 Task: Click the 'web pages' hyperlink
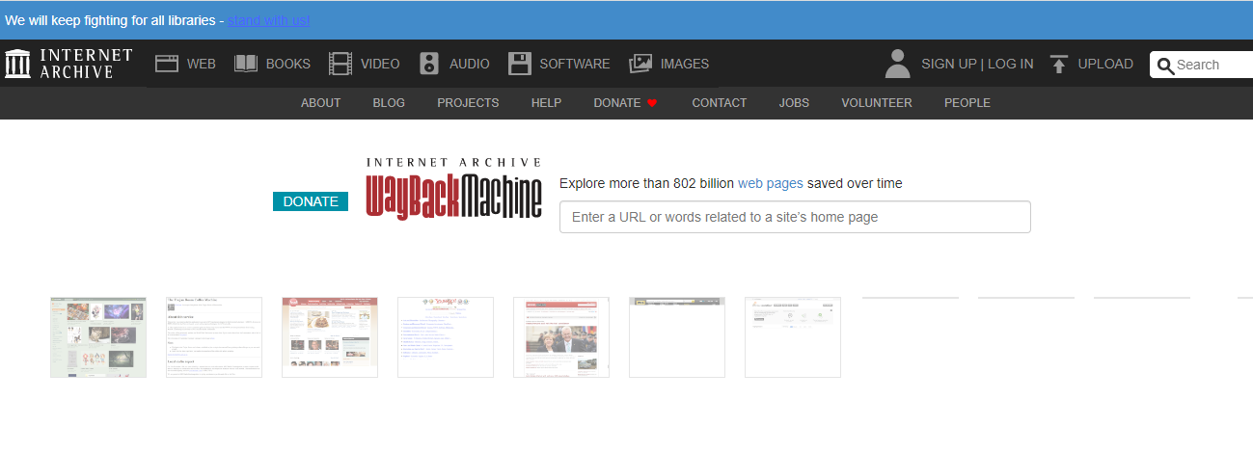pos(771,183)
